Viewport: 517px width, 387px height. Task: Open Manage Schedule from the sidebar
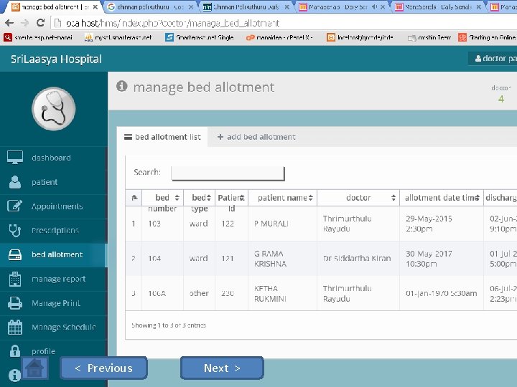pos(54,327)
